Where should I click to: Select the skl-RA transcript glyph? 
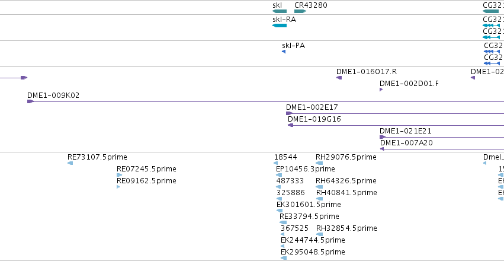tap(280, 26)
